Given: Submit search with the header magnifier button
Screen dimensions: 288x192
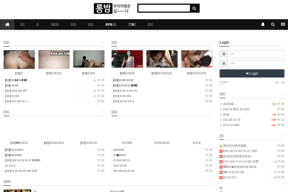Looking at the screenshot, I should tap(194, 8).
